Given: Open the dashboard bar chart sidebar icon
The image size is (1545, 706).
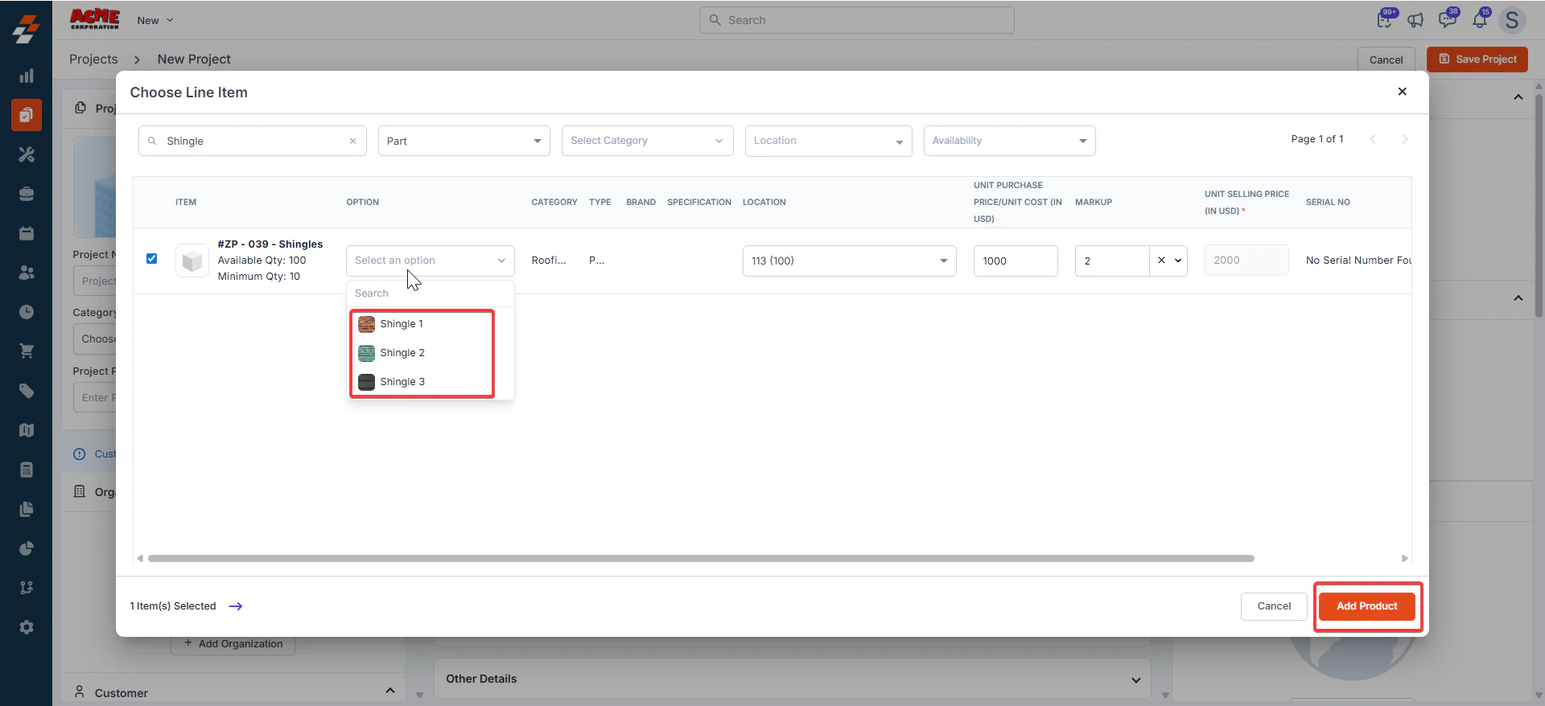Looking at the screenshot, I should pos(27,76).
